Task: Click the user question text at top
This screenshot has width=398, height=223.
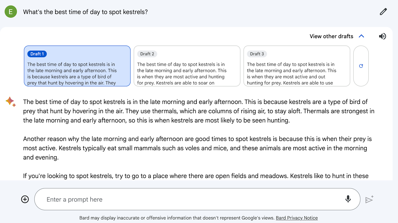Action: coord(85,12)
